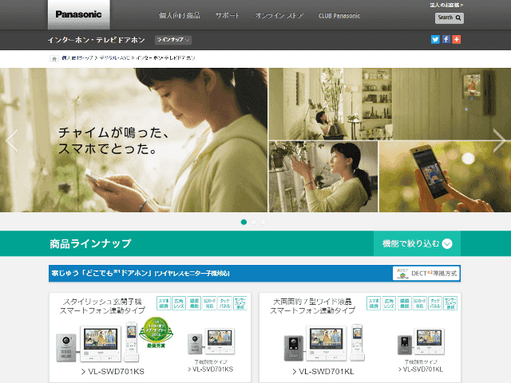Click the インターホン・テレビドアホン page title
The height and width of the screenshot is (383, 511).
(x=96, y=40)
